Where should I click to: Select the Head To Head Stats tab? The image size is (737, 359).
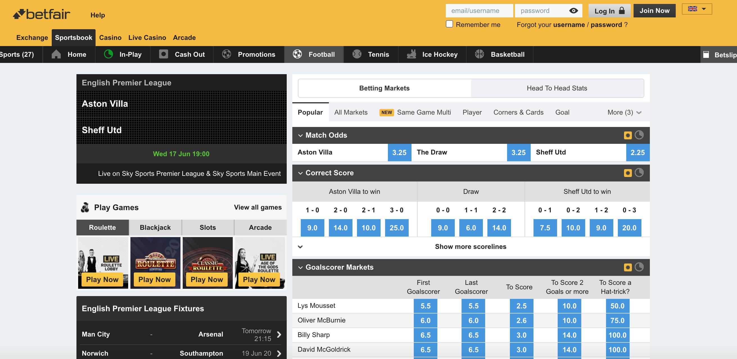pyautogui.click(x=557, y=88)
